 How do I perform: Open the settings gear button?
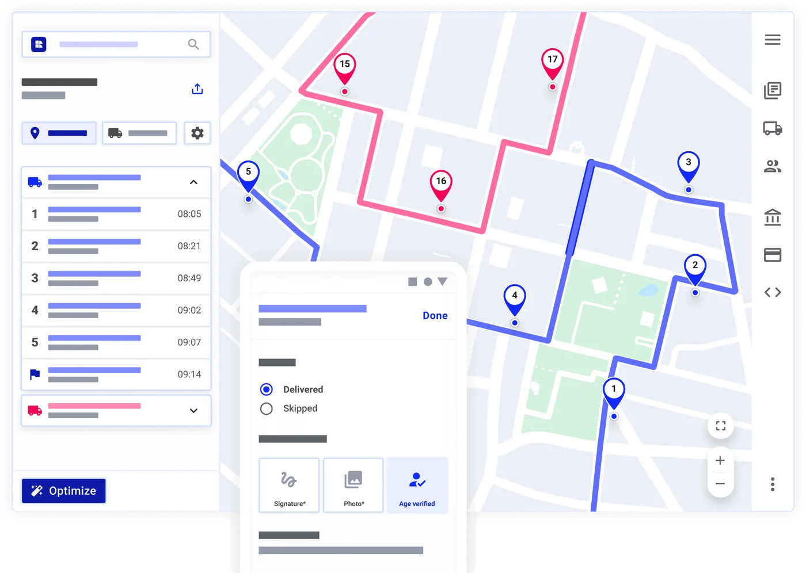pyautogui.click(x=197, y=133)
